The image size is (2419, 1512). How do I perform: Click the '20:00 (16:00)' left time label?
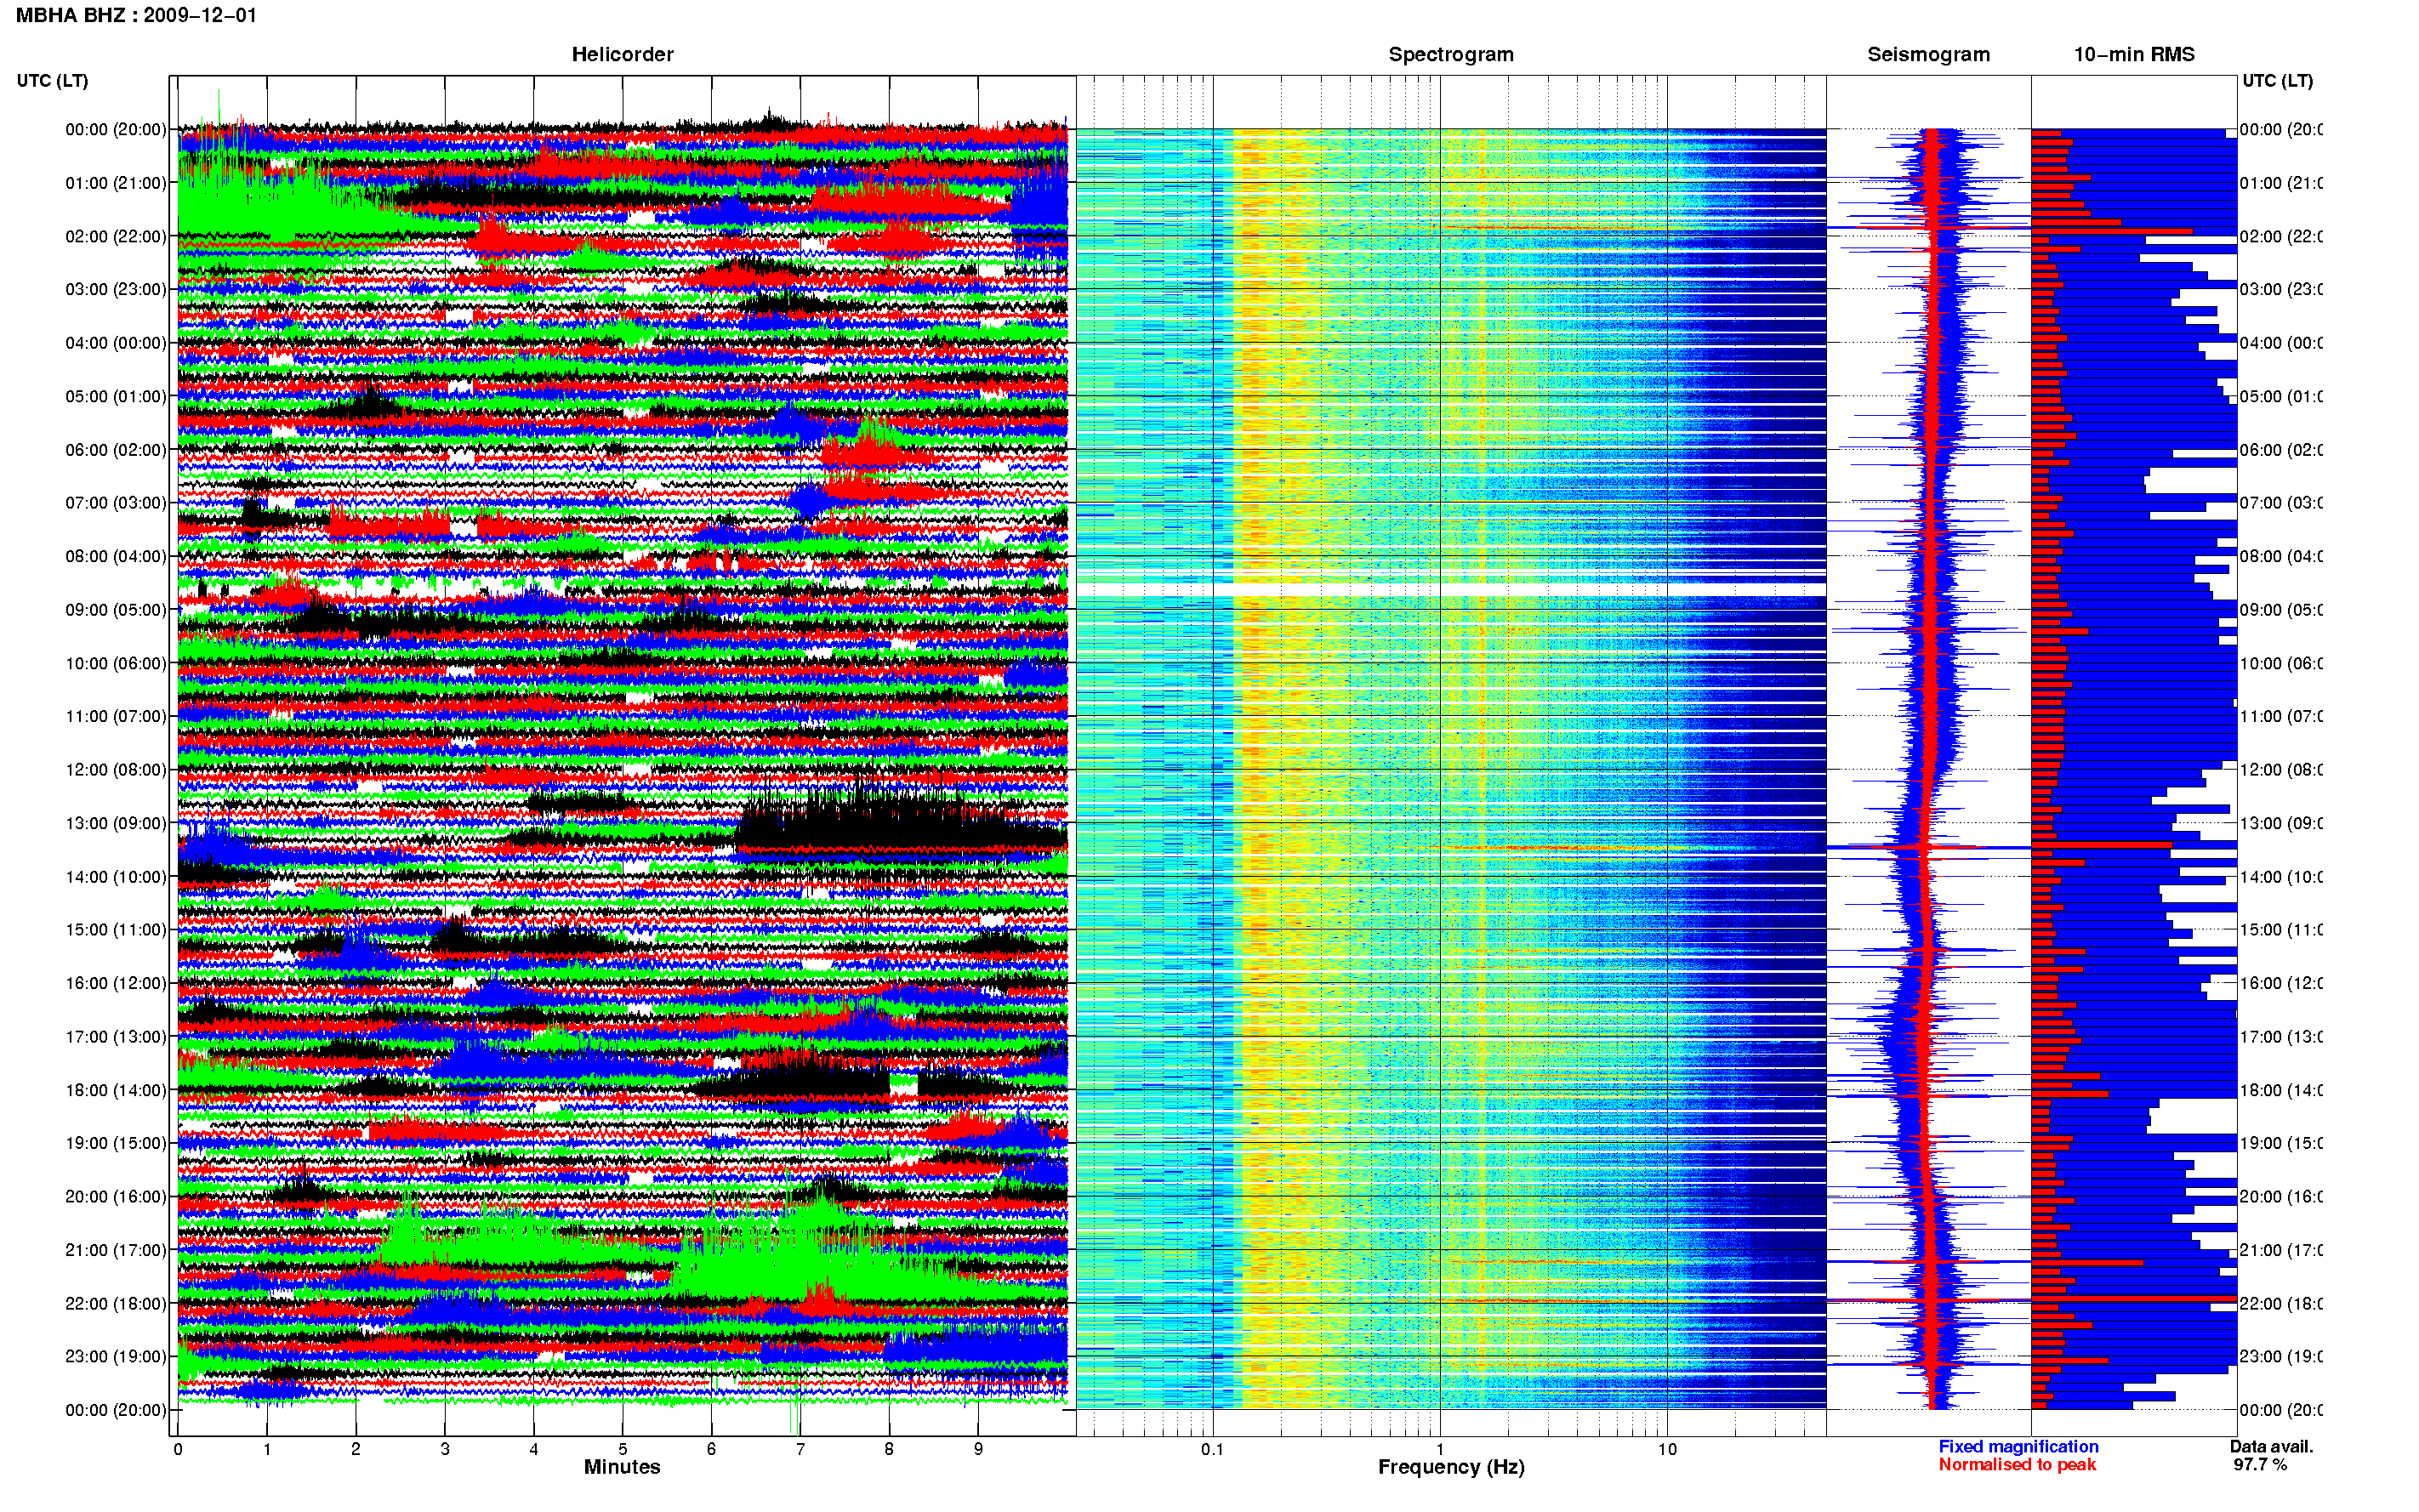(x=116, y=1196)
